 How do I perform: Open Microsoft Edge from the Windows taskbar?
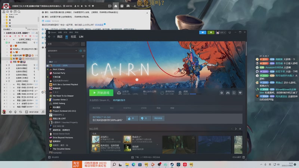[133, 165]
